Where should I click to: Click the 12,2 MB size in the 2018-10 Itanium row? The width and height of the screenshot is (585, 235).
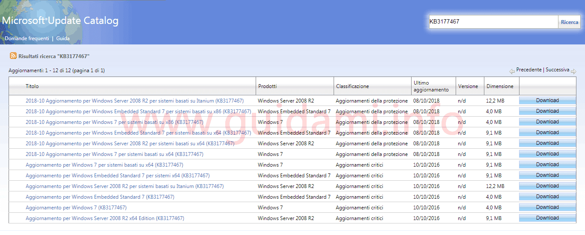point(495,101)
